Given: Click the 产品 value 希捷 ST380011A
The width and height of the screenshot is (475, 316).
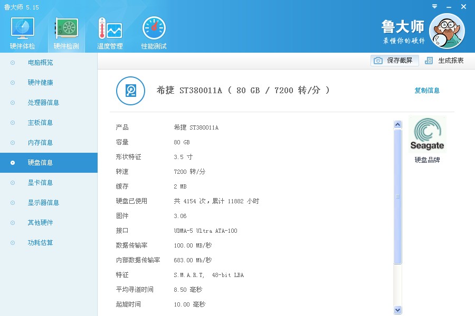Looking at the screenshot, I should (196, 127).
